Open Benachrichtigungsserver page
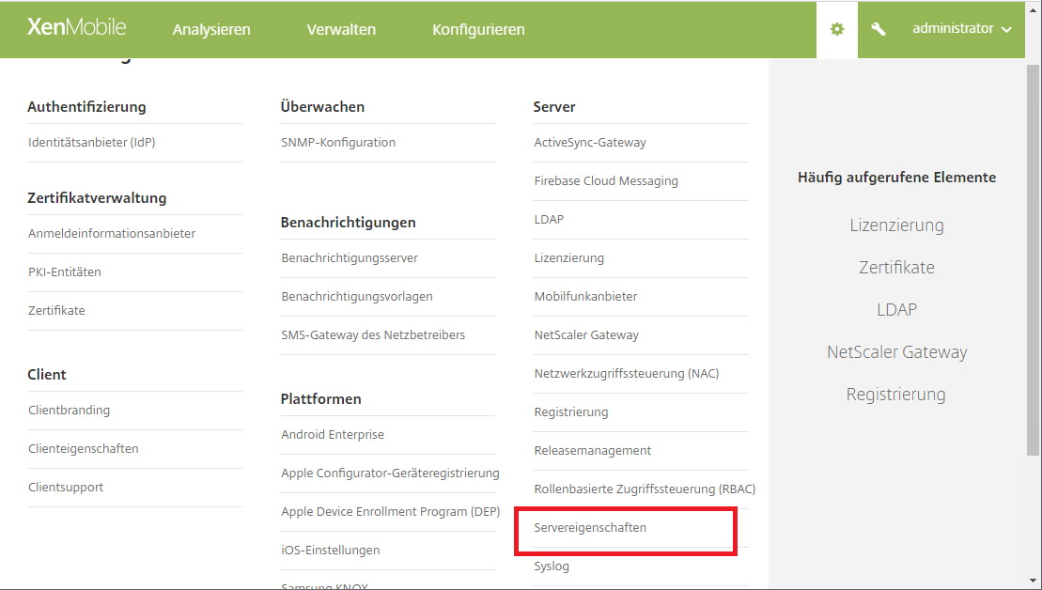 coord(350,258)
